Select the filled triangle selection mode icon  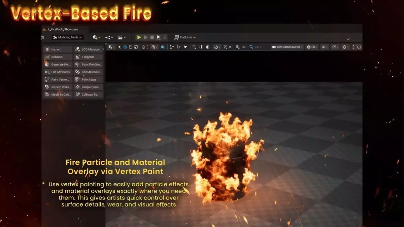186,47
